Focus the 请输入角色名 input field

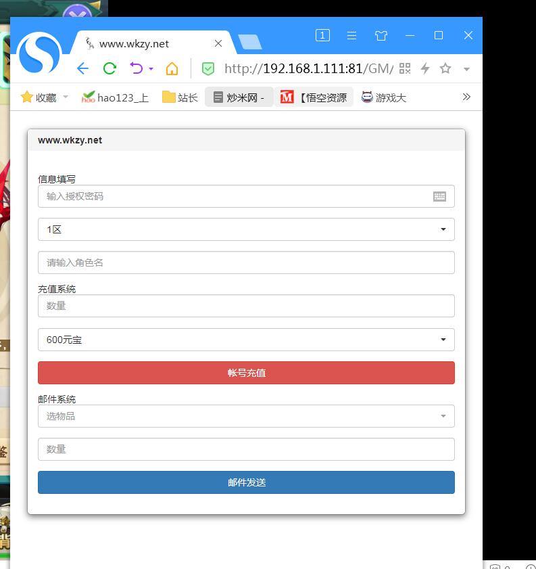[246, 263]
